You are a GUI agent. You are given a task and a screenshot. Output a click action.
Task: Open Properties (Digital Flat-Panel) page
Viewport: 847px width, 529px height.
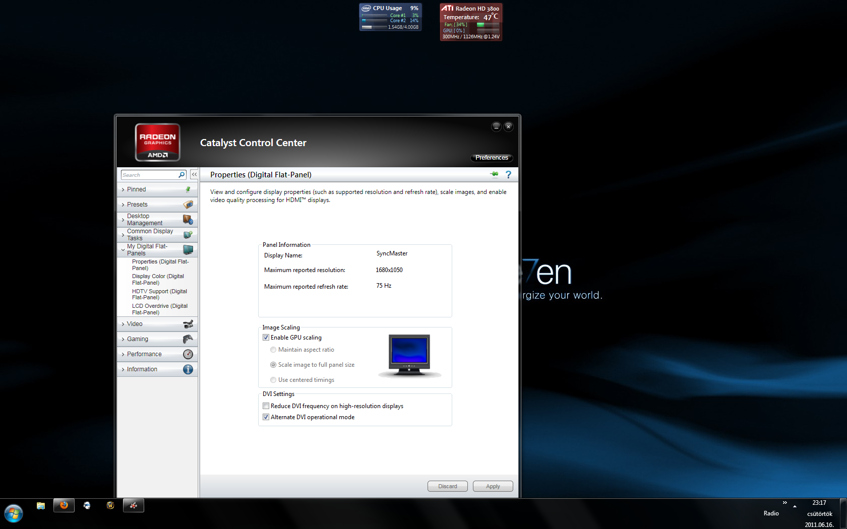tap(160, 265)
